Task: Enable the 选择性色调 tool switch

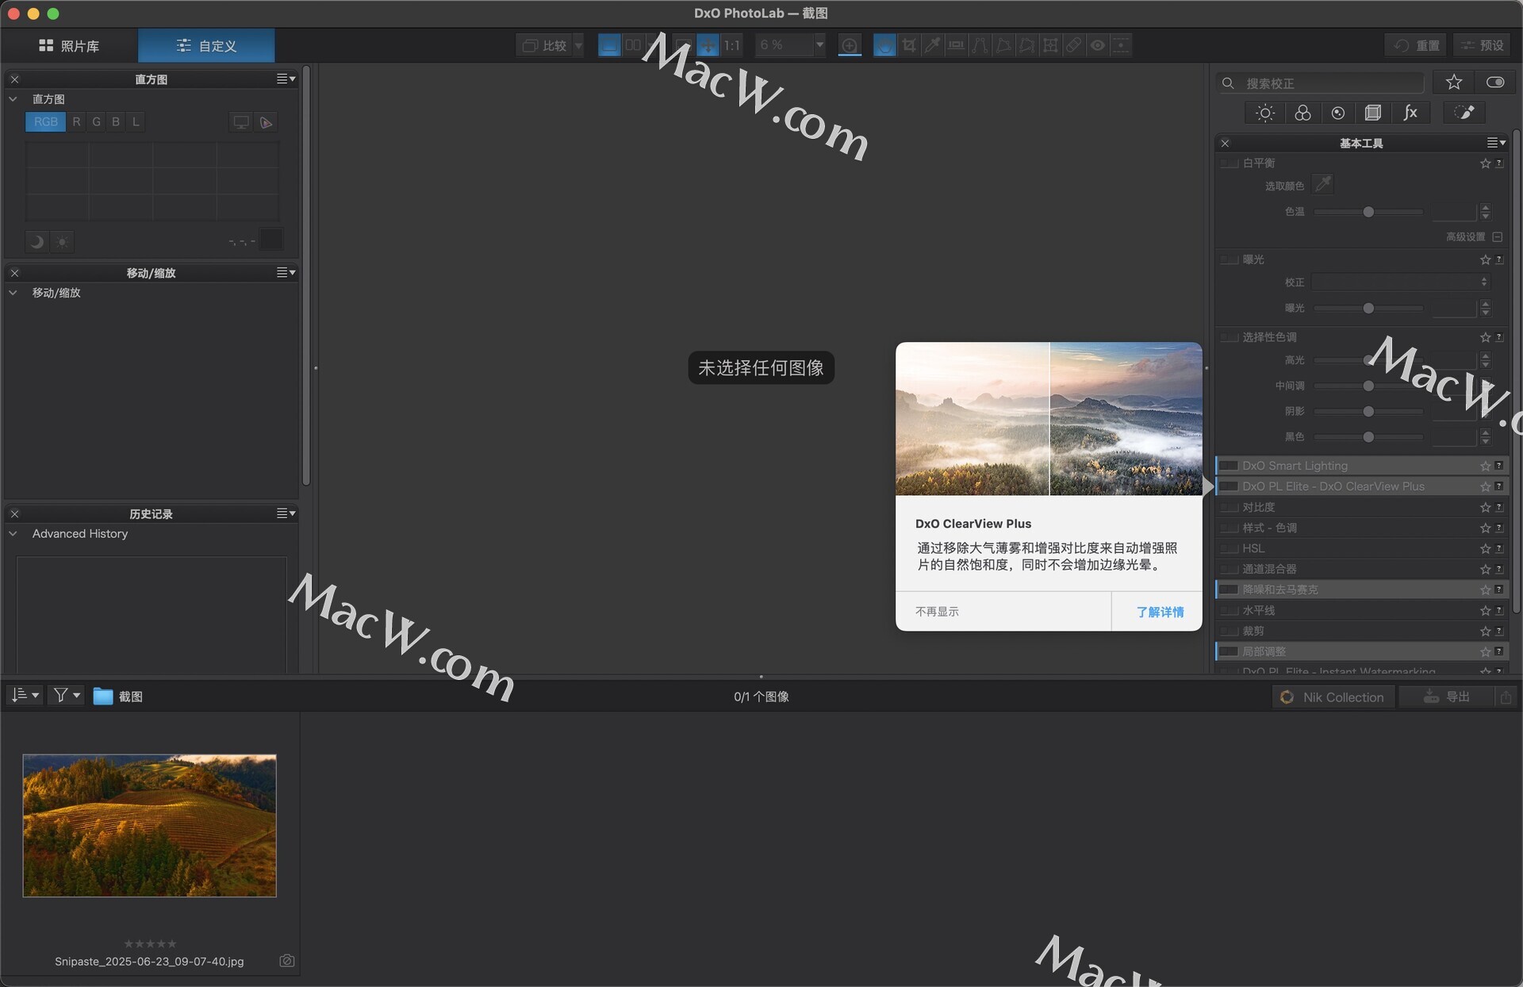Action: point(1230,337)
